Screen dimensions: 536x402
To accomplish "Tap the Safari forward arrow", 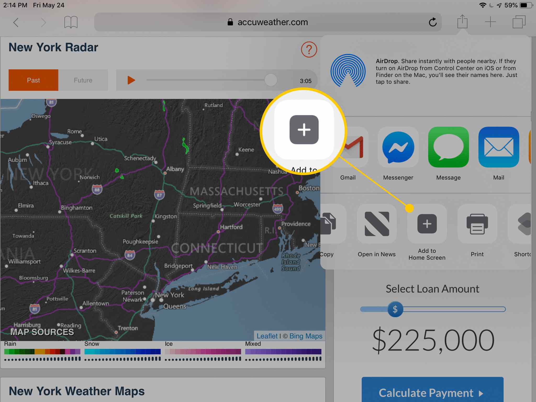I will pos(43,23).
